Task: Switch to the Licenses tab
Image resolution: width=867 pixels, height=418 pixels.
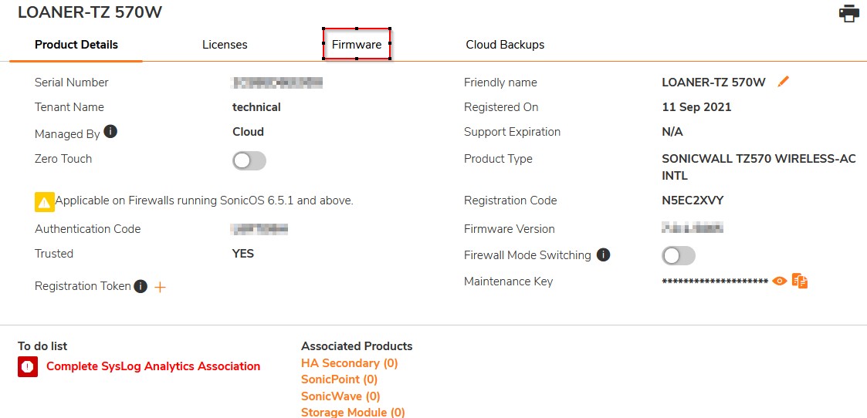Action: point(225,45)
